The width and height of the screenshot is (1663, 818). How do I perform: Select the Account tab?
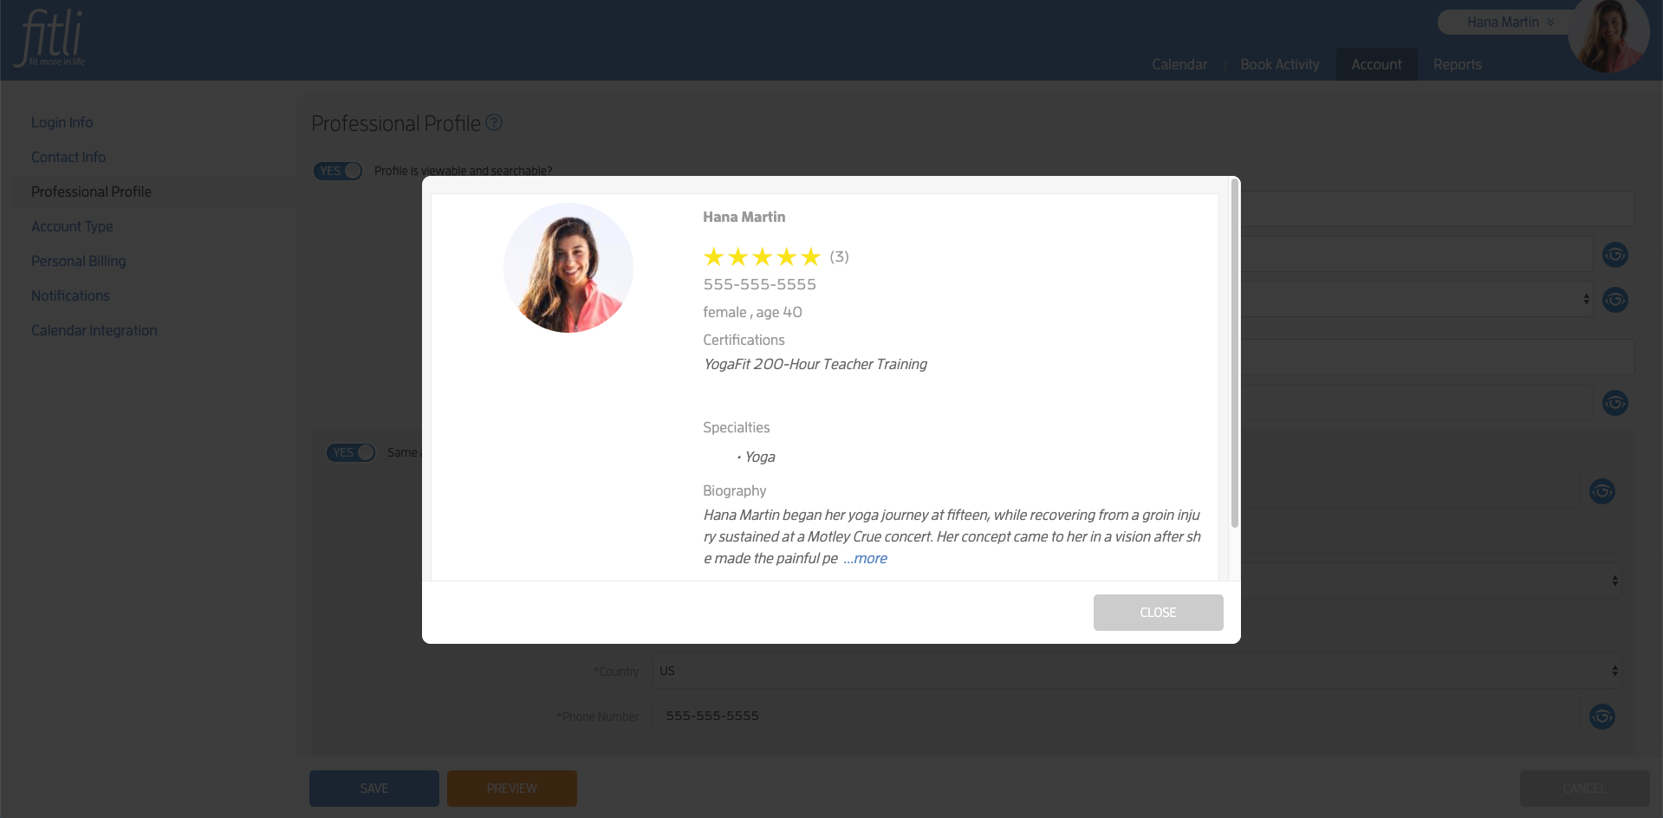point(1376,65)
